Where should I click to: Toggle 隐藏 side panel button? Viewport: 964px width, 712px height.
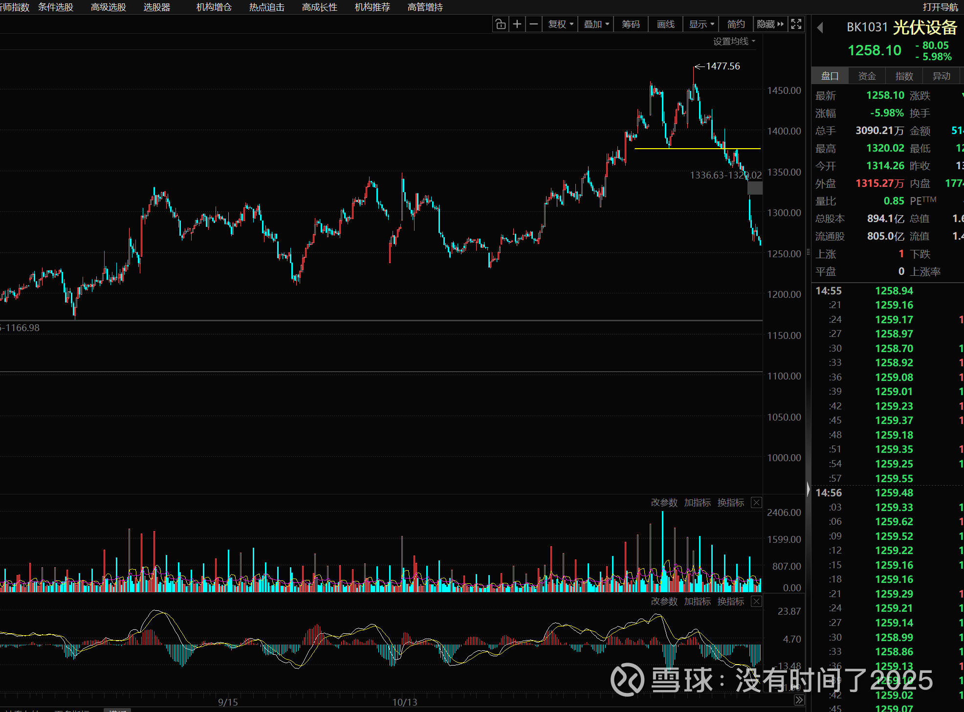tap(770, 24)
